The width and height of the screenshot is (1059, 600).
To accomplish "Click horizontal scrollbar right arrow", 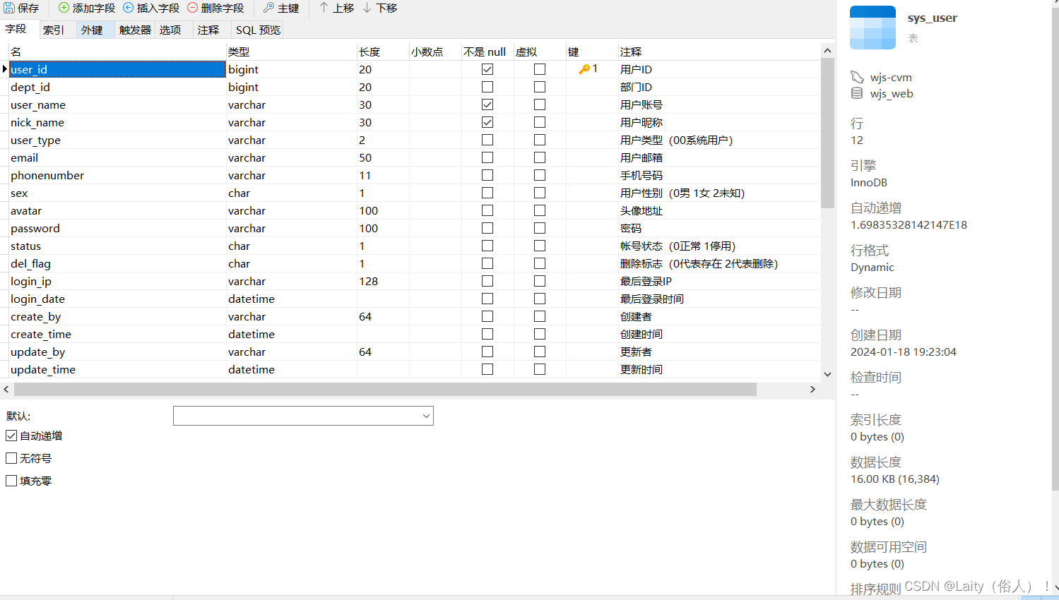I will tap(812, 389).
